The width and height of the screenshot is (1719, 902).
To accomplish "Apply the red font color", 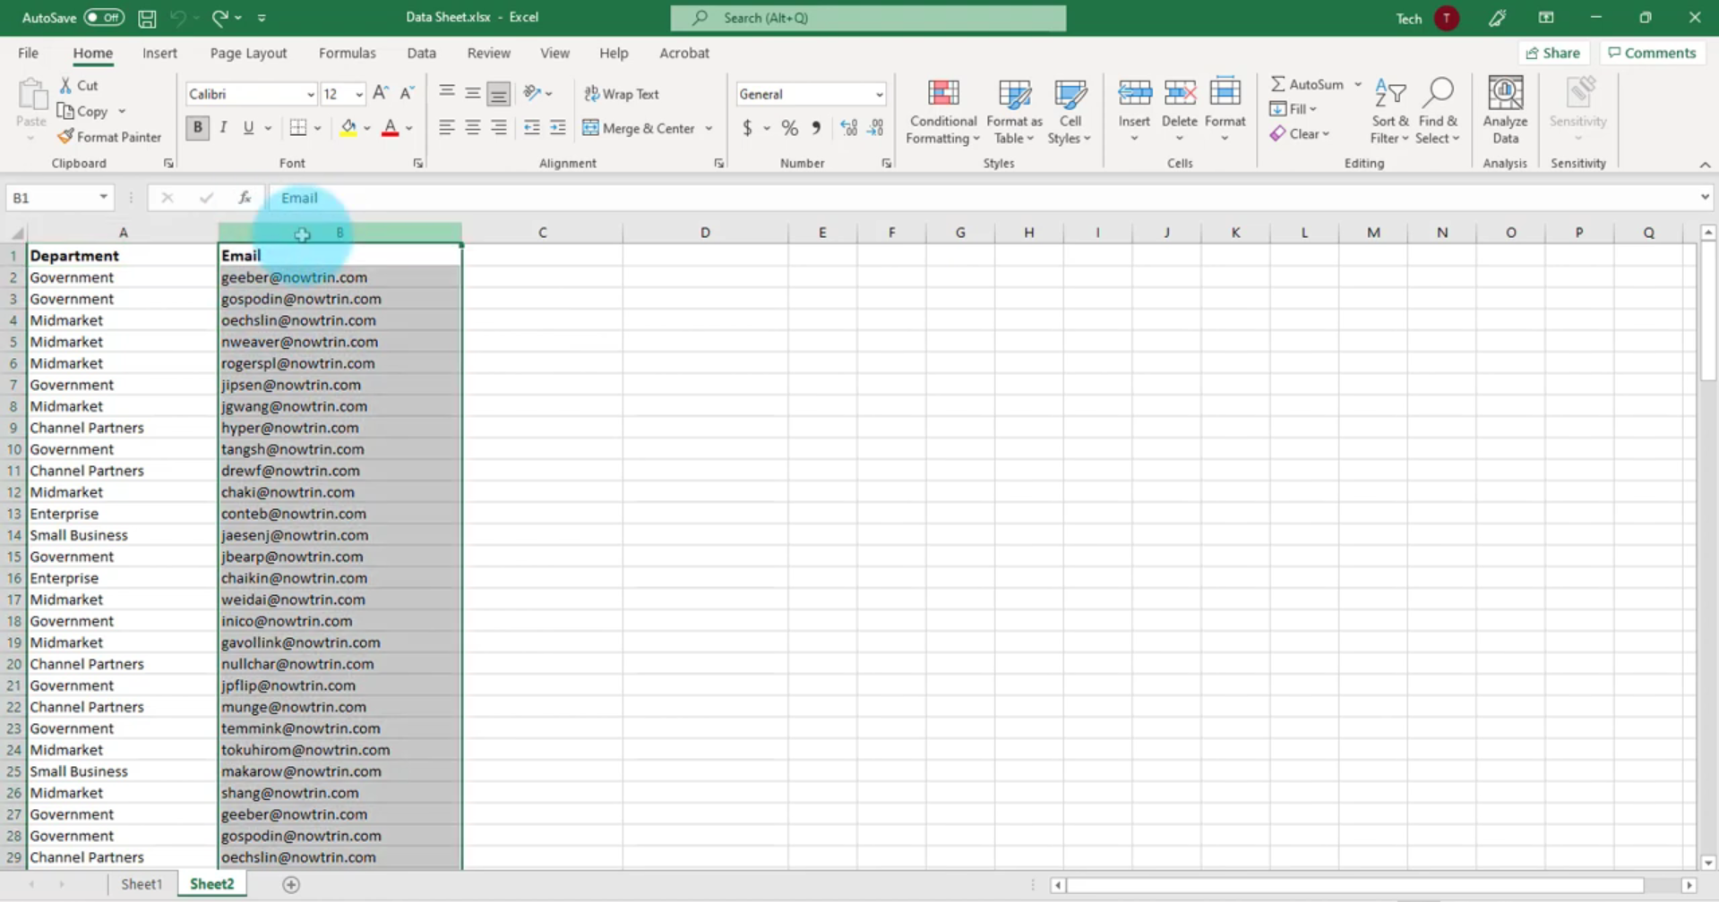I will tap(390, 128).
